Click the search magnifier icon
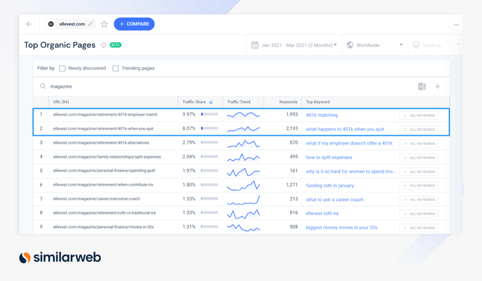482x281 pixels. [42, 86]
